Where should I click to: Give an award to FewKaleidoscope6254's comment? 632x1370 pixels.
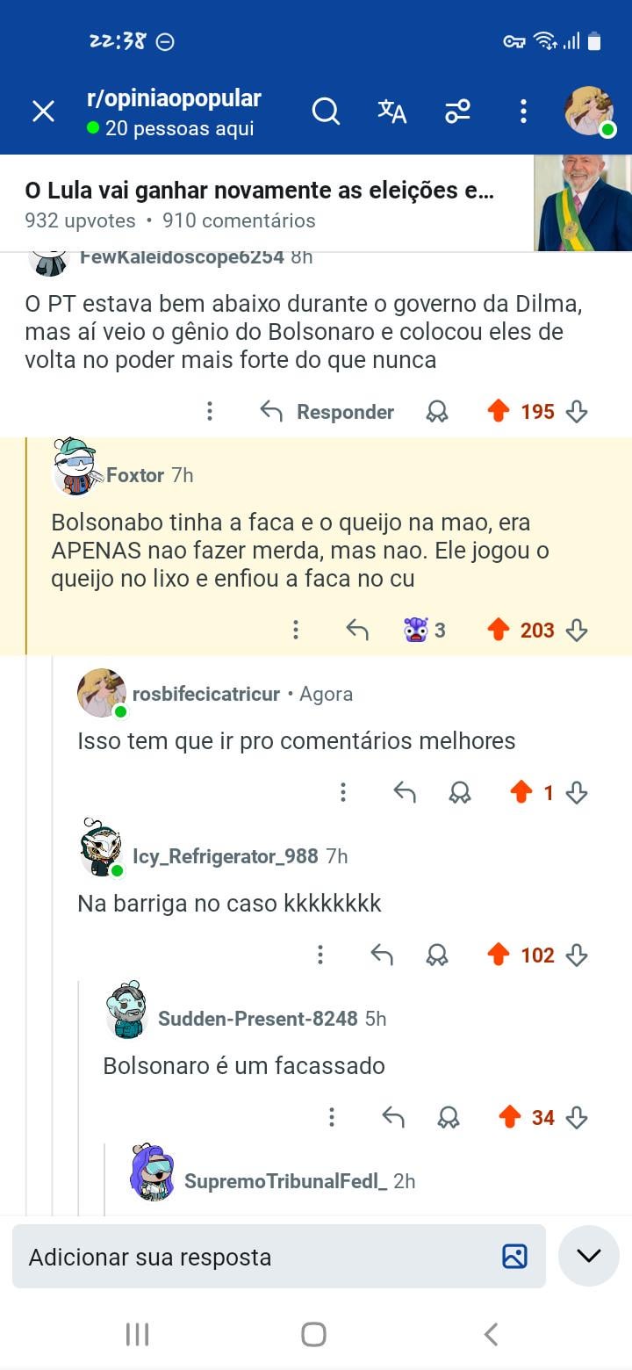(x=437, y=412)
